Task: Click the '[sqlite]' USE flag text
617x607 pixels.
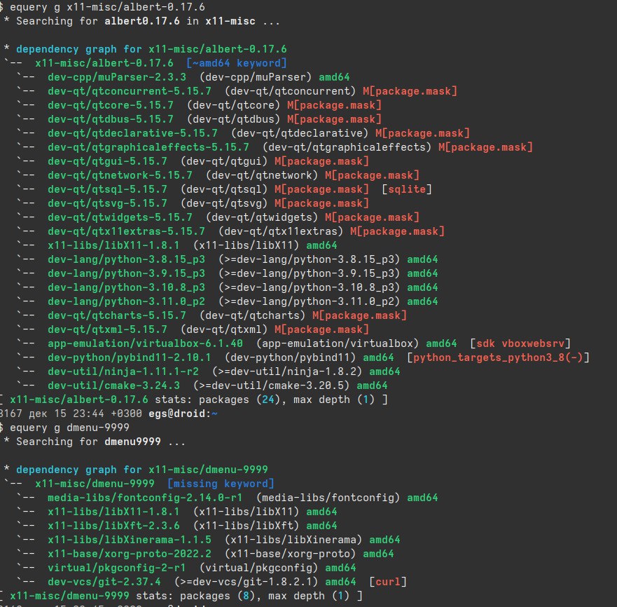Action: tap(407, 189)
